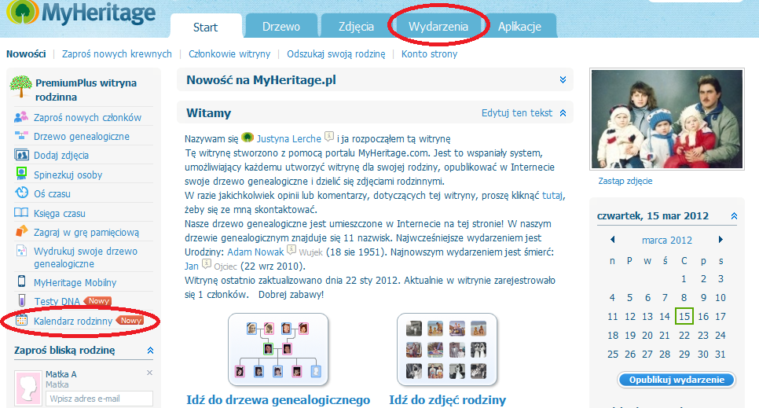Click Opublikuj wydarzenie button
The image size is (759, 408).
point(676,380)
